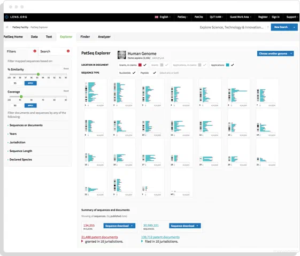The width and height of the screenshot is (300, 256).
Task: Switch to the Analyzer tab
Action: 104,37
